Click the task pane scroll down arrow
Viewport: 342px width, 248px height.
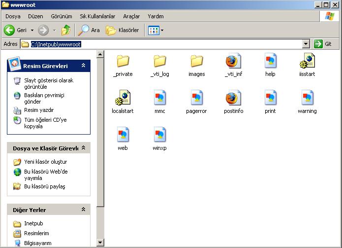tap(100, 242)
